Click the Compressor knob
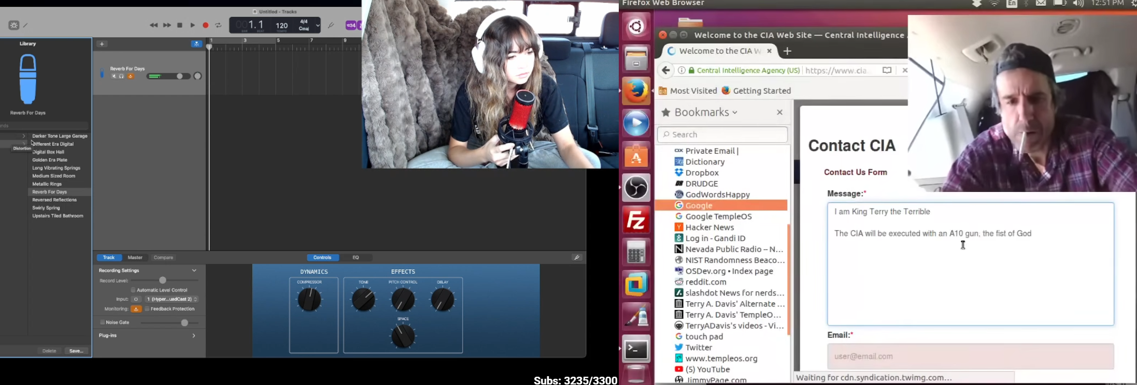The image size is (1137, 385). (x=309, y=300)
